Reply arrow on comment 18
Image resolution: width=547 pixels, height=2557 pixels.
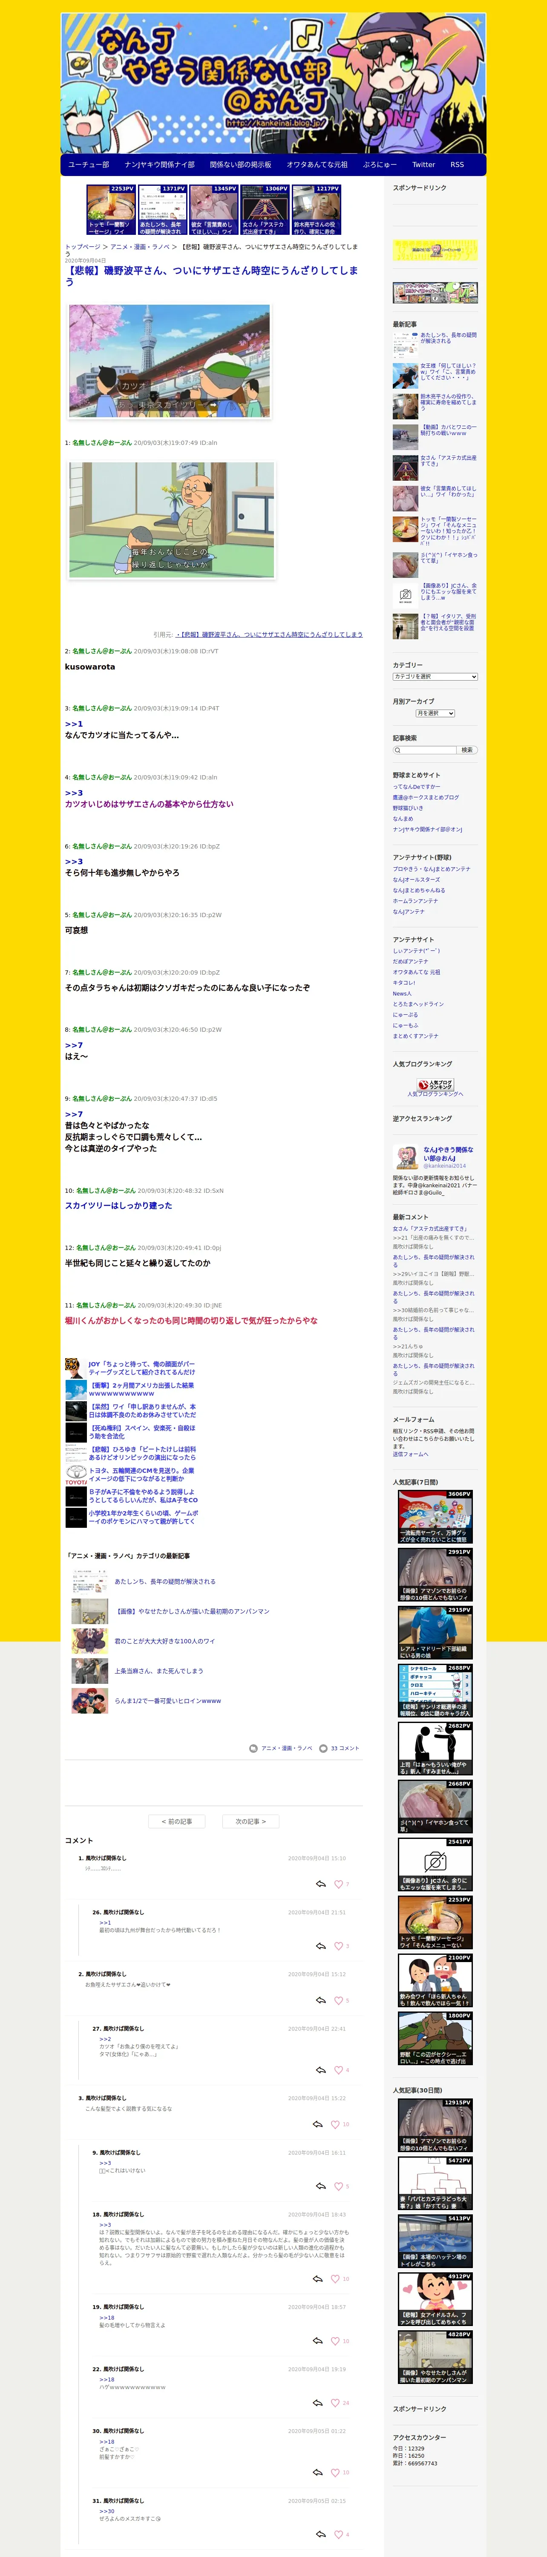coord(318,2279)
